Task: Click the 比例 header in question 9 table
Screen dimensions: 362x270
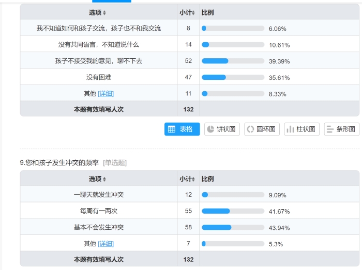Action: [x=207, y=179]
